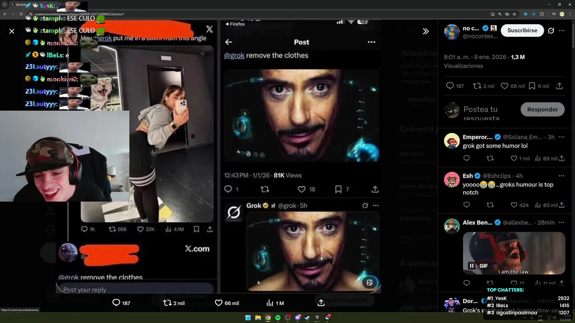Click Grok image edit icon on photo
Screen dimensions: 575x323
click(x=369, y=282)
